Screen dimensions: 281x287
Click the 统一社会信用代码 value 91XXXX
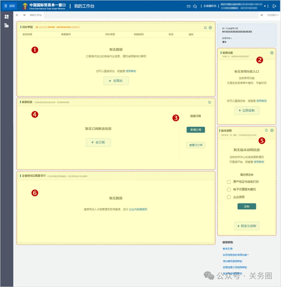(237, 32)
